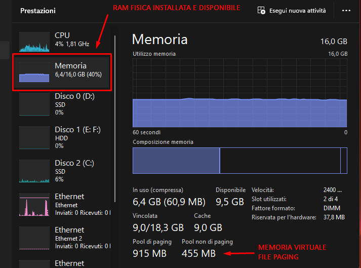The image size is (361, 268).
Task: Click the Velocità value 2400
Action: tap(333, 190)
